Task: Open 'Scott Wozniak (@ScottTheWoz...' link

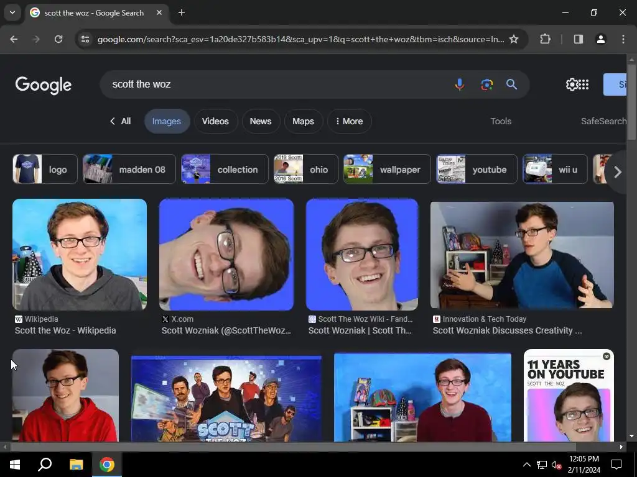Action: [x=226, y=330]
